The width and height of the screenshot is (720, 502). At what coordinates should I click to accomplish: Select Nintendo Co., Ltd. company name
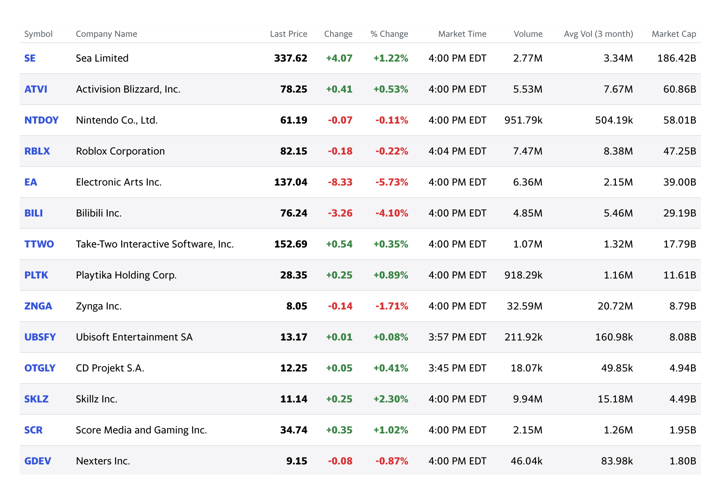click(x=117, y=120)
